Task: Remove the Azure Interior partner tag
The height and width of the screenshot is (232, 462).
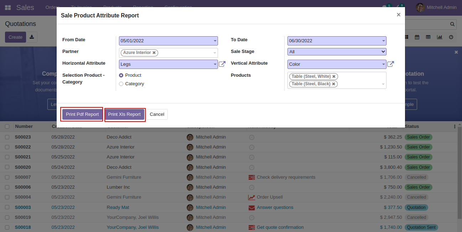Action: [x=154, y=53]
